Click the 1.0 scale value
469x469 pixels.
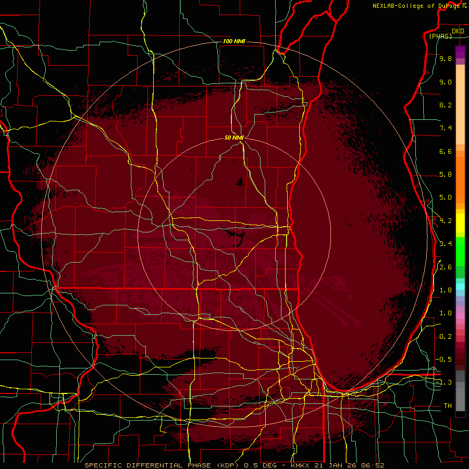tap(446, 313)
